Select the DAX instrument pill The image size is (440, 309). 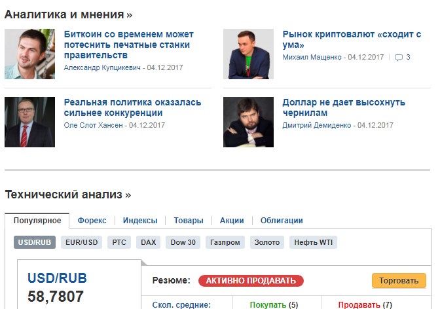pos(149,242)
